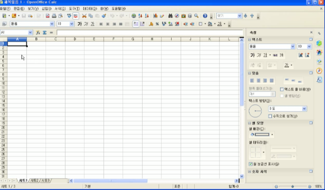Switch to the second sheet tab
This screenshot has width=325, height=190.
35,181
